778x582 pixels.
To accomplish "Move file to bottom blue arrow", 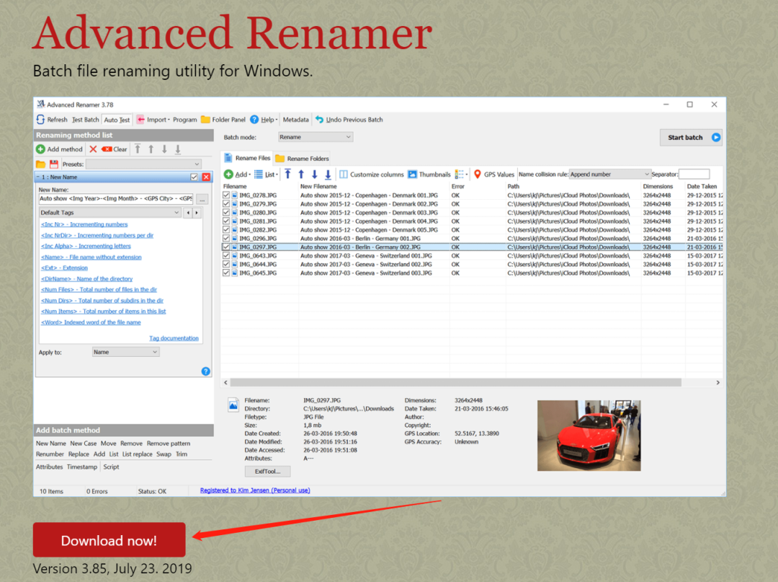I will (328, 175).
